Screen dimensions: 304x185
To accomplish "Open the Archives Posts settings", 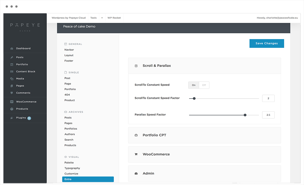I will tap(68, 118).
